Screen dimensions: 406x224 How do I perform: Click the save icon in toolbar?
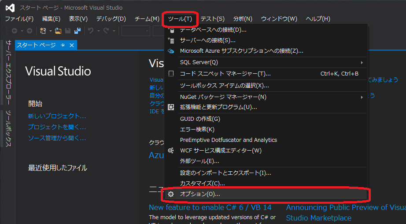click(68, 31)
